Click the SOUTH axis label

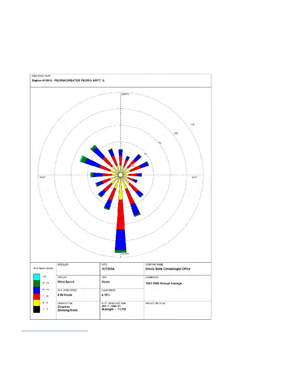pyautogui.click(x=125, y=254)
